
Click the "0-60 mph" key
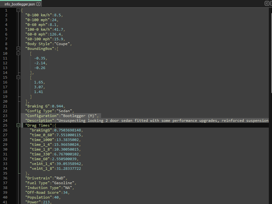(36, 25)
